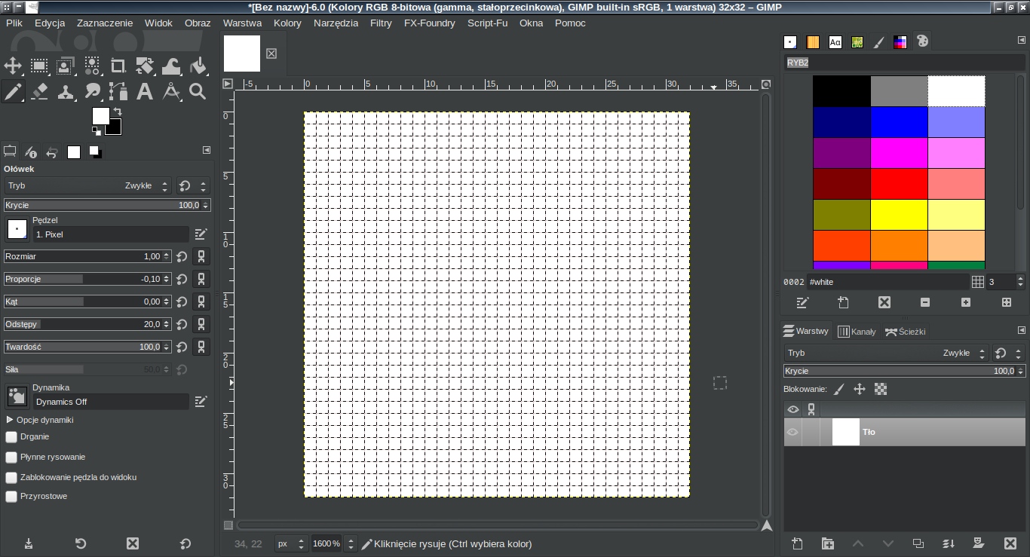Zoom palette to fit all colors

coord(1007,302)
